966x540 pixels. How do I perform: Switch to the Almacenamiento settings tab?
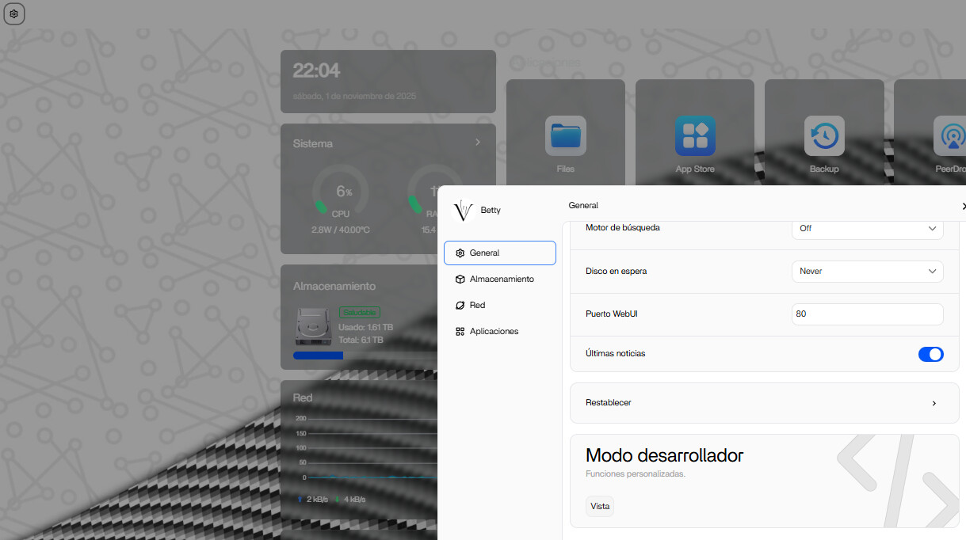pyautogui.click(x=500, y=280)
